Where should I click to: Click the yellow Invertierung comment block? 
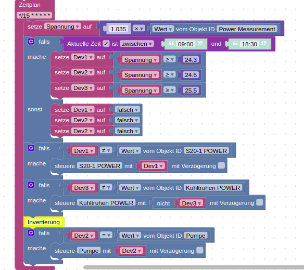44,222
